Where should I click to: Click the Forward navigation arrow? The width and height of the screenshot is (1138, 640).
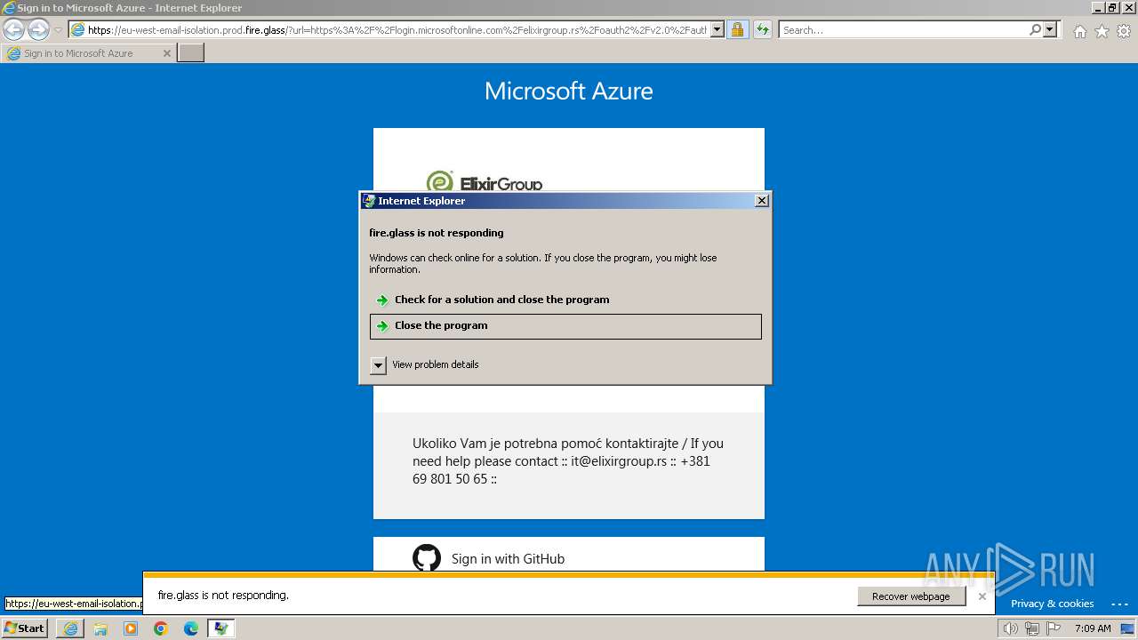38,29
